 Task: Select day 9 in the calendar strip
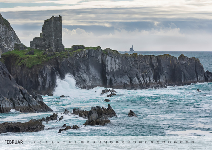click(76, 142)
